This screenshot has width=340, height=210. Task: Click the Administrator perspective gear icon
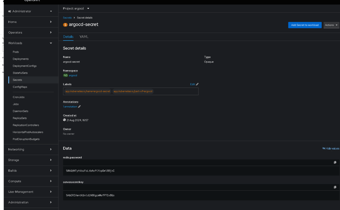pos(10,11)
